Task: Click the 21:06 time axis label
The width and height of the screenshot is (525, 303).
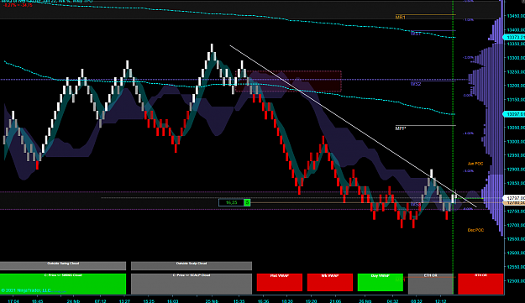Action: 335,300
